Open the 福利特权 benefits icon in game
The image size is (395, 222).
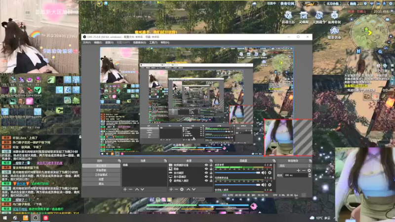coord(334,17)
